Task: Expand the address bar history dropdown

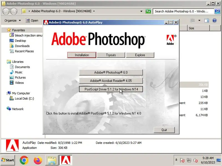Action: click(141, 11)
